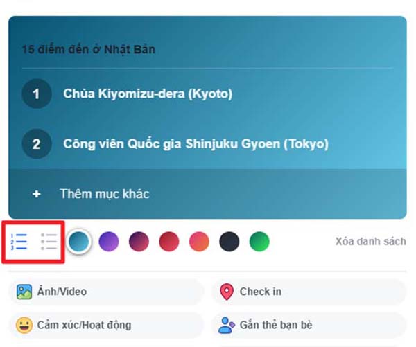Click the Xóa danh sách link
This screenshot has width=416, height=347.
point(371,242)
